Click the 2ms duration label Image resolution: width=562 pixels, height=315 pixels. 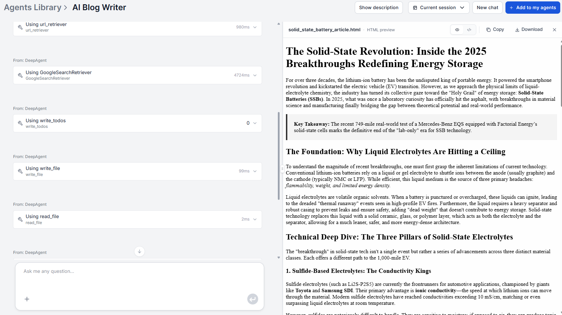coord(246,219)
